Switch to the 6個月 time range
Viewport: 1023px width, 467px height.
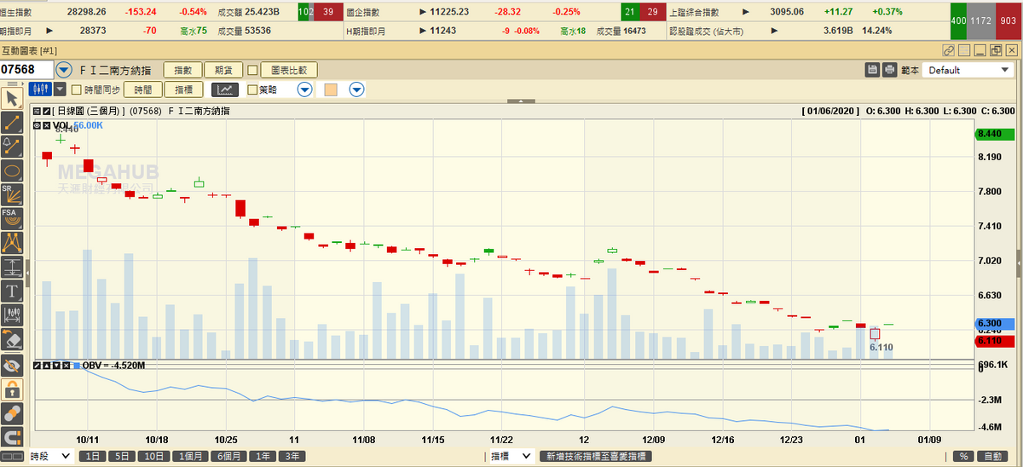tap(228, 457)
